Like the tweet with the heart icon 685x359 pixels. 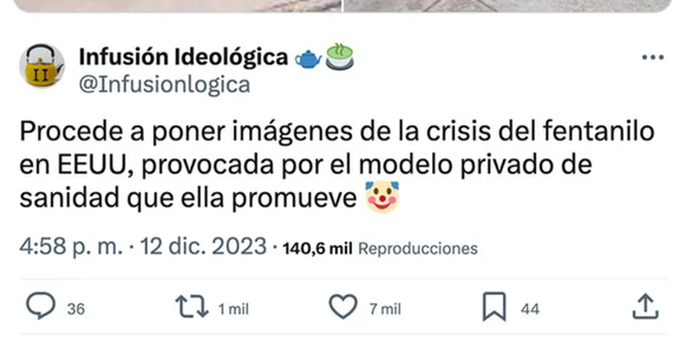[343, 306]
